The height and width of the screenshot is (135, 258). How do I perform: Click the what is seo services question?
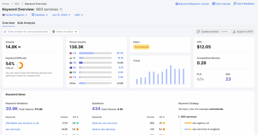point(104,129)
